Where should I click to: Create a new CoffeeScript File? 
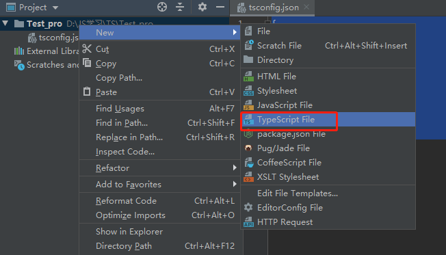coord(328,163)
